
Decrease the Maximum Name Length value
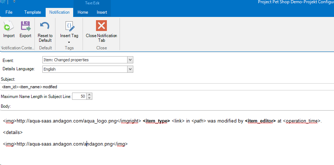(x=90, y=98)
